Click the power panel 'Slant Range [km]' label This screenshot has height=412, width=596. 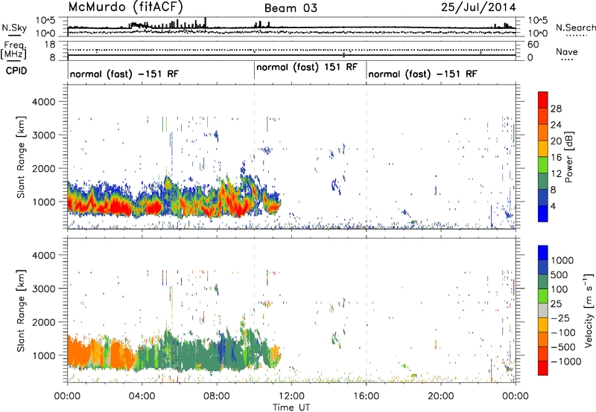22,157
